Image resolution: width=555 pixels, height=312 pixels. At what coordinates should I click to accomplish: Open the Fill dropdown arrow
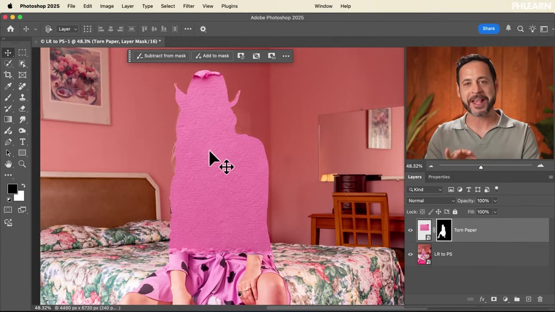495,212
